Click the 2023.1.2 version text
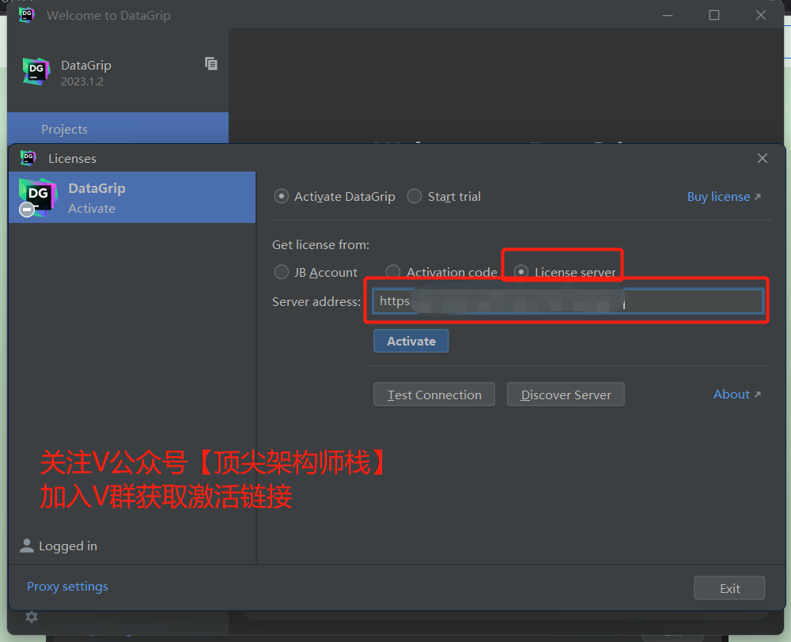 82,81
